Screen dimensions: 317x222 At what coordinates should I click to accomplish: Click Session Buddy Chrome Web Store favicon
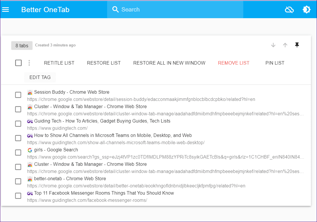[30, 93]
